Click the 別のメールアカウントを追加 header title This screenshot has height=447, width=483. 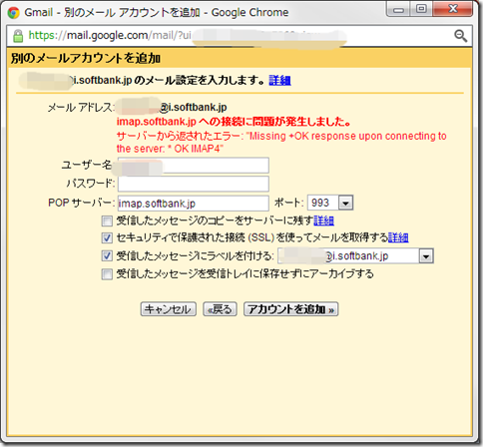(x=86, y=58)
